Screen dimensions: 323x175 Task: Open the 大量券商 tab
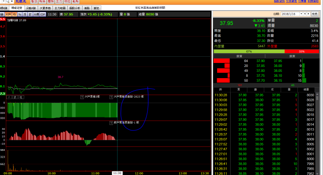(x=45, y=8)
